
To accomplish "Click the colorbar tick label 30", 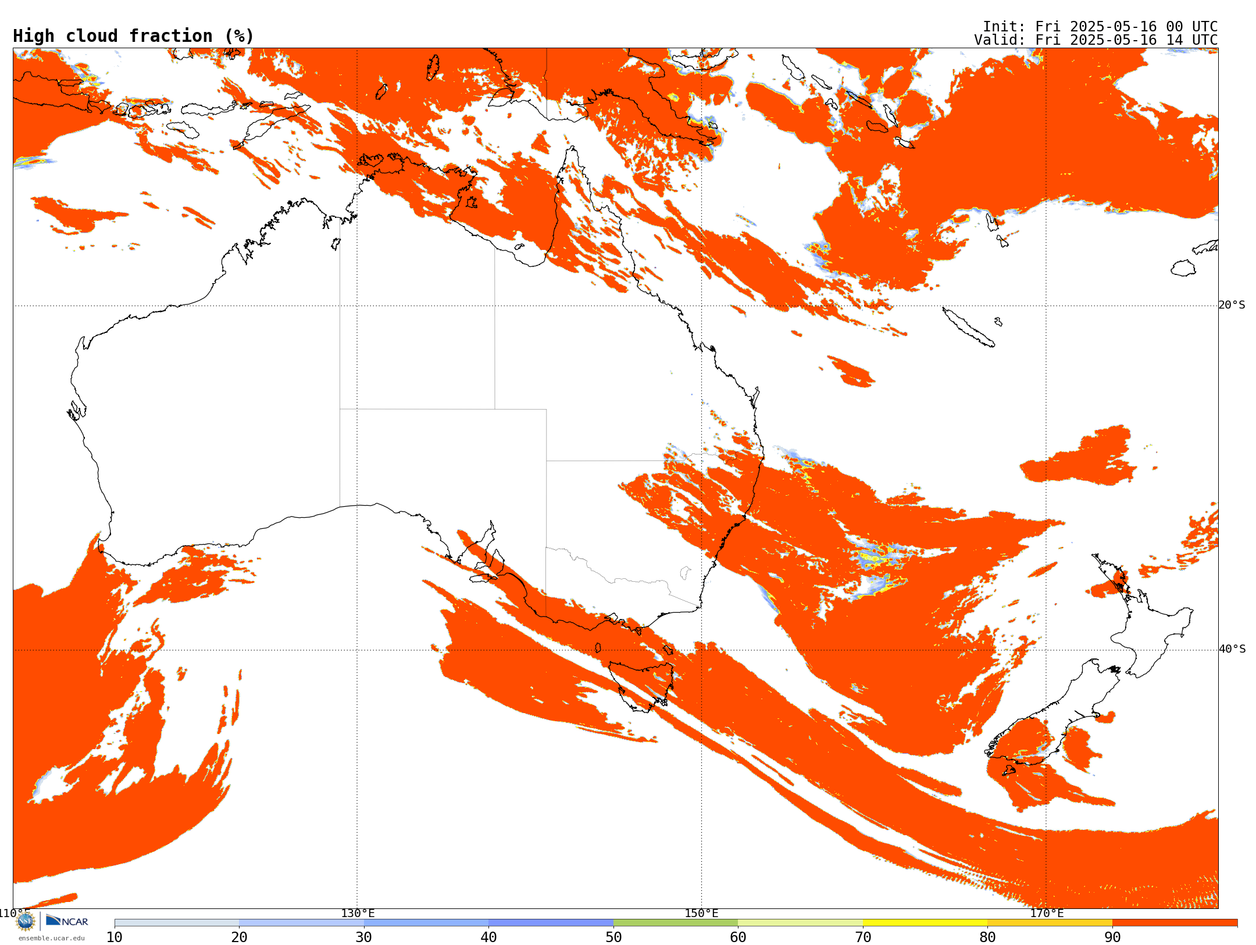I will [364, 937].
